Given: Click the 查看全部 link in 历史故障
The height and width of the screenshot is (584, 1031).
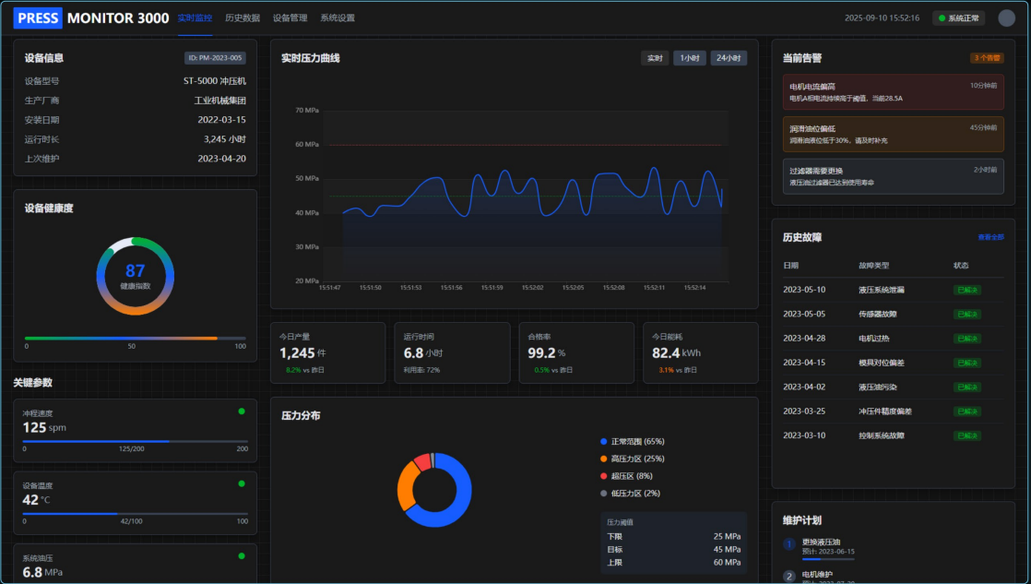Looking at the screenshot, I should [990, 237].
